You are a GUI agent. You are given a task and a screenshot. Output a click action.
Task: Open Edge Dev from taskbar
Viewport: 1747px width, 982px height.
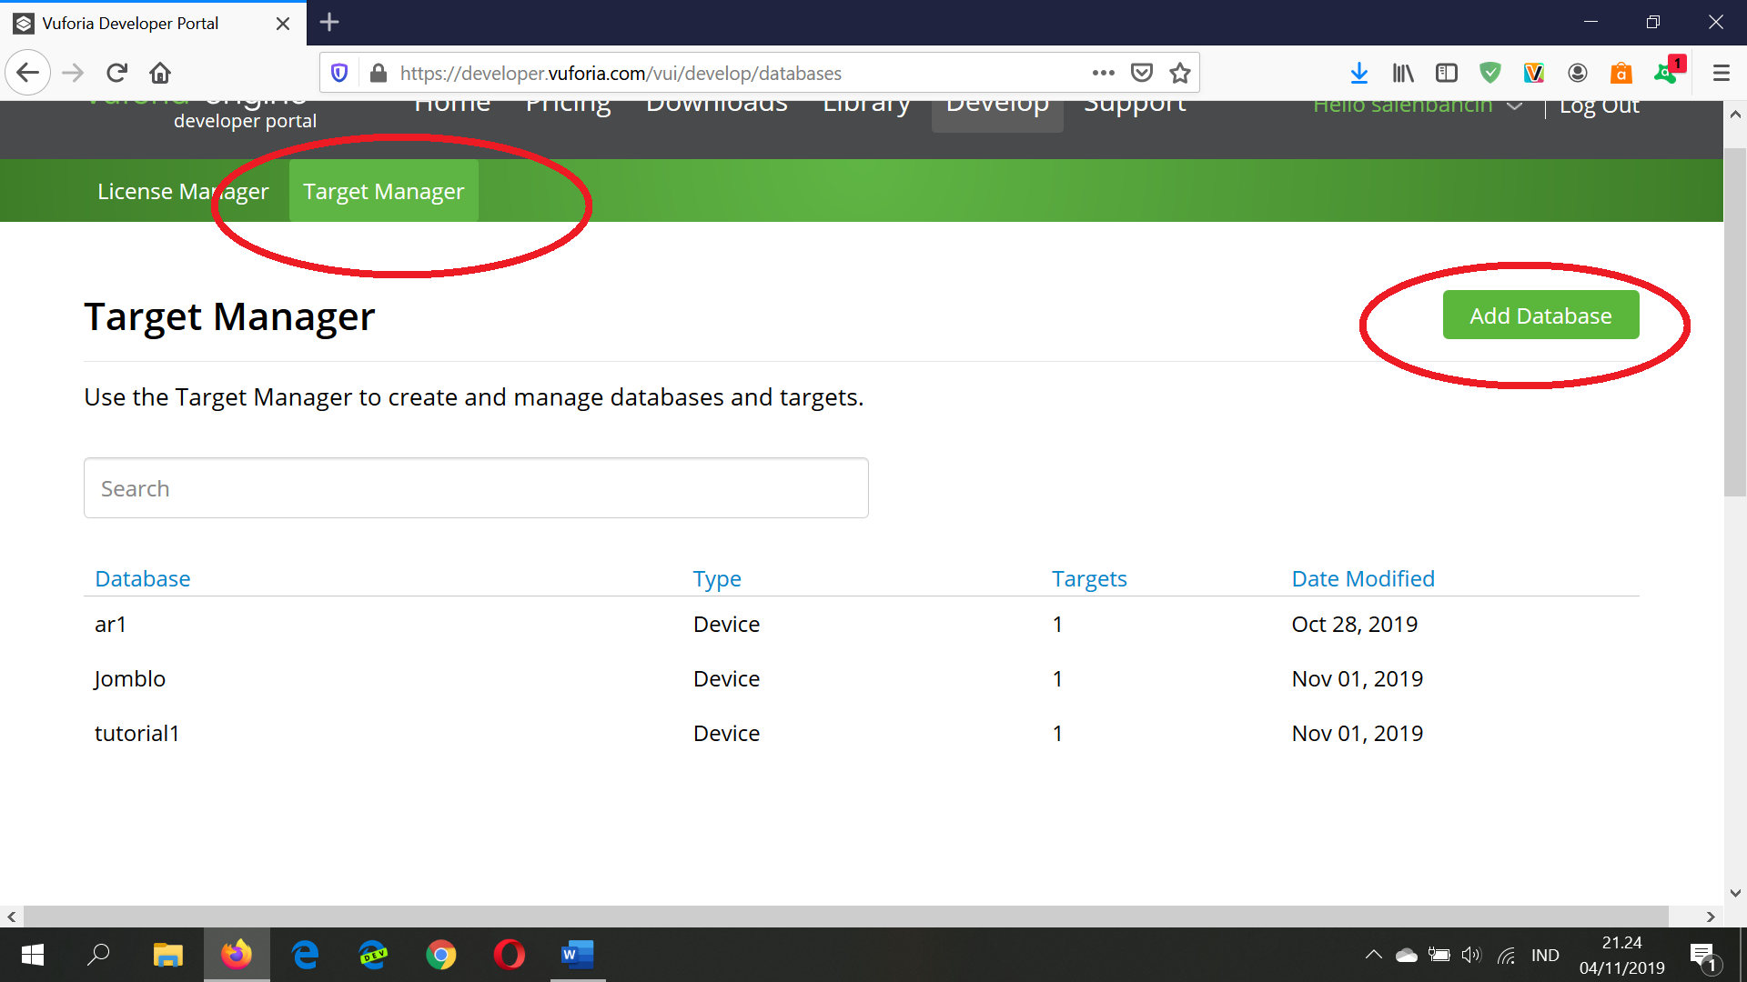[x=373, y=955]
